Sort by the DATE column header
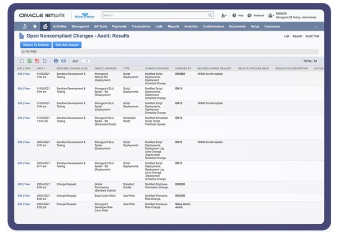339x234 pixels. 41,69
